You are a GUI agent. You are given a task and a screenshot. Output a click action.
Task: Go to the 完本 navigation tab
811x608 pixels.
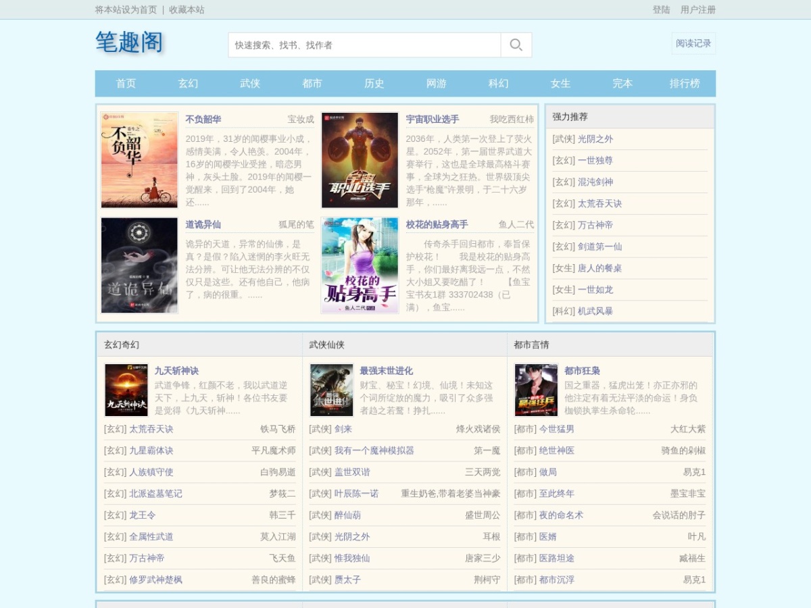[x=622, y=84]
